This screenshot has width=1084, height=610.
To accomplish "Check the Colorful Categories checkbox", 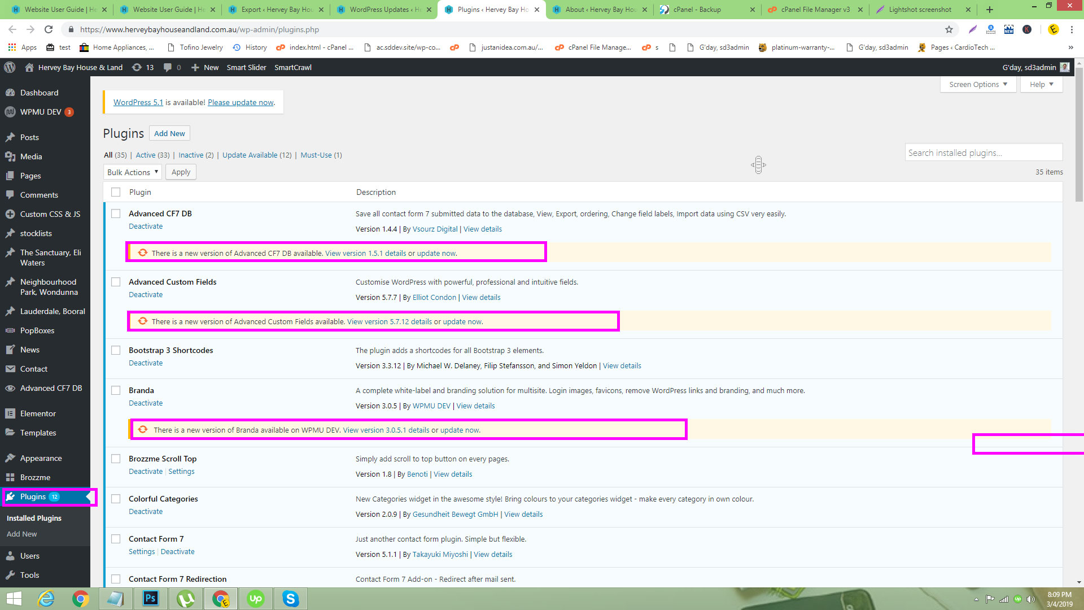I will [116, 499].
